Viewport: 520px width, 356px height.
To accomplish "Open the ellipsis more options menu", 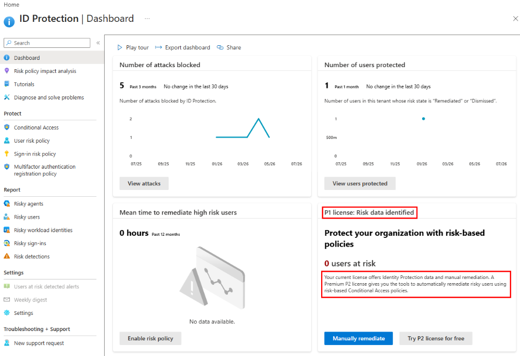I will 147,19.
